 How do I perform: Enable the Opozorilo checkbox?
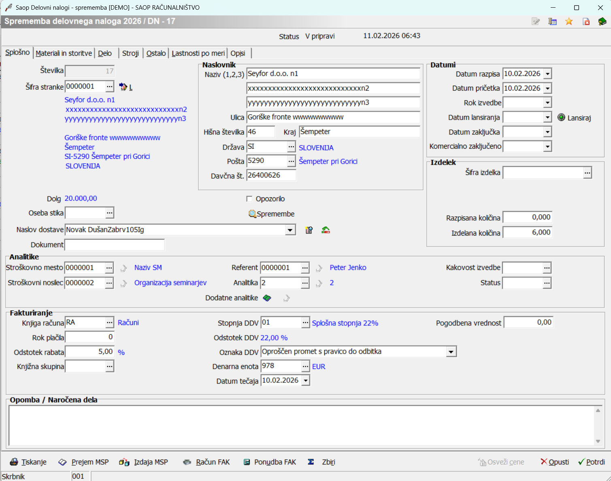coord(249,199)
